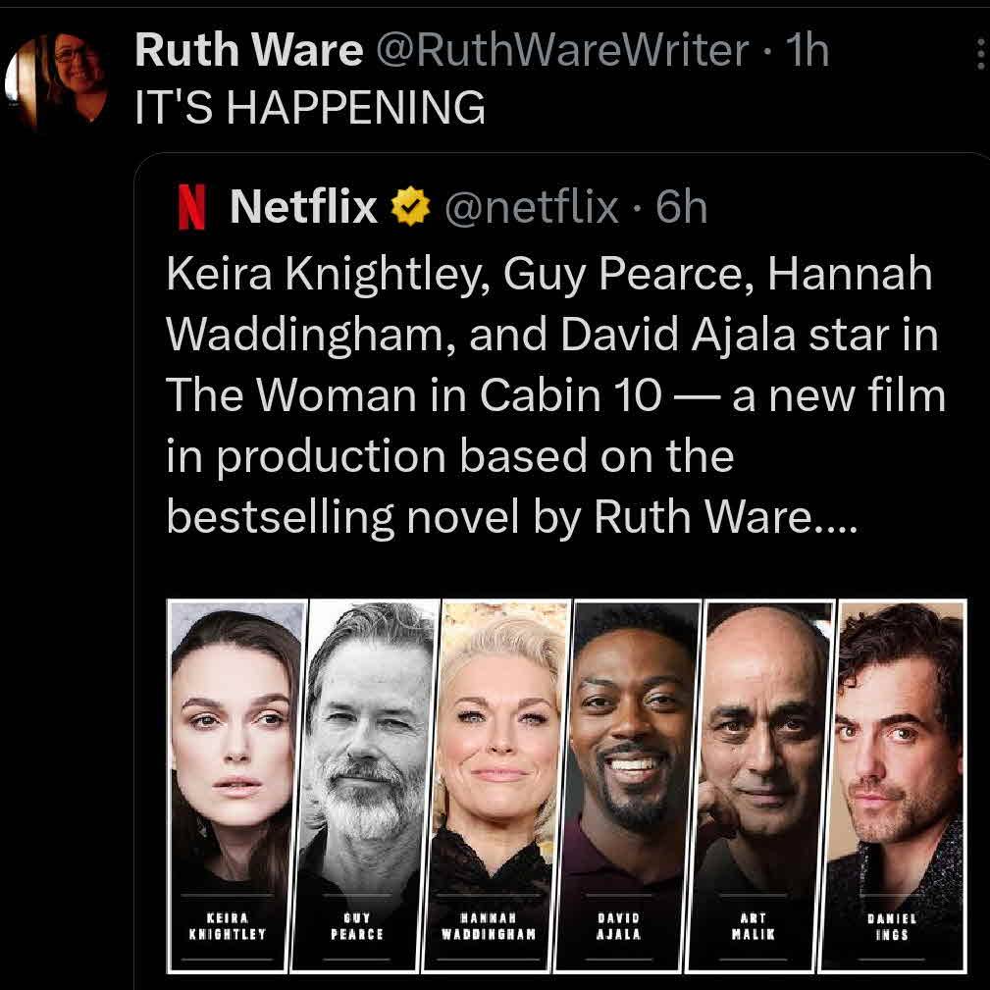Click Keira Knightley's cast photo
Image resolution: width=990 pixels, height=990 pixels.
[x=235, y=746]
